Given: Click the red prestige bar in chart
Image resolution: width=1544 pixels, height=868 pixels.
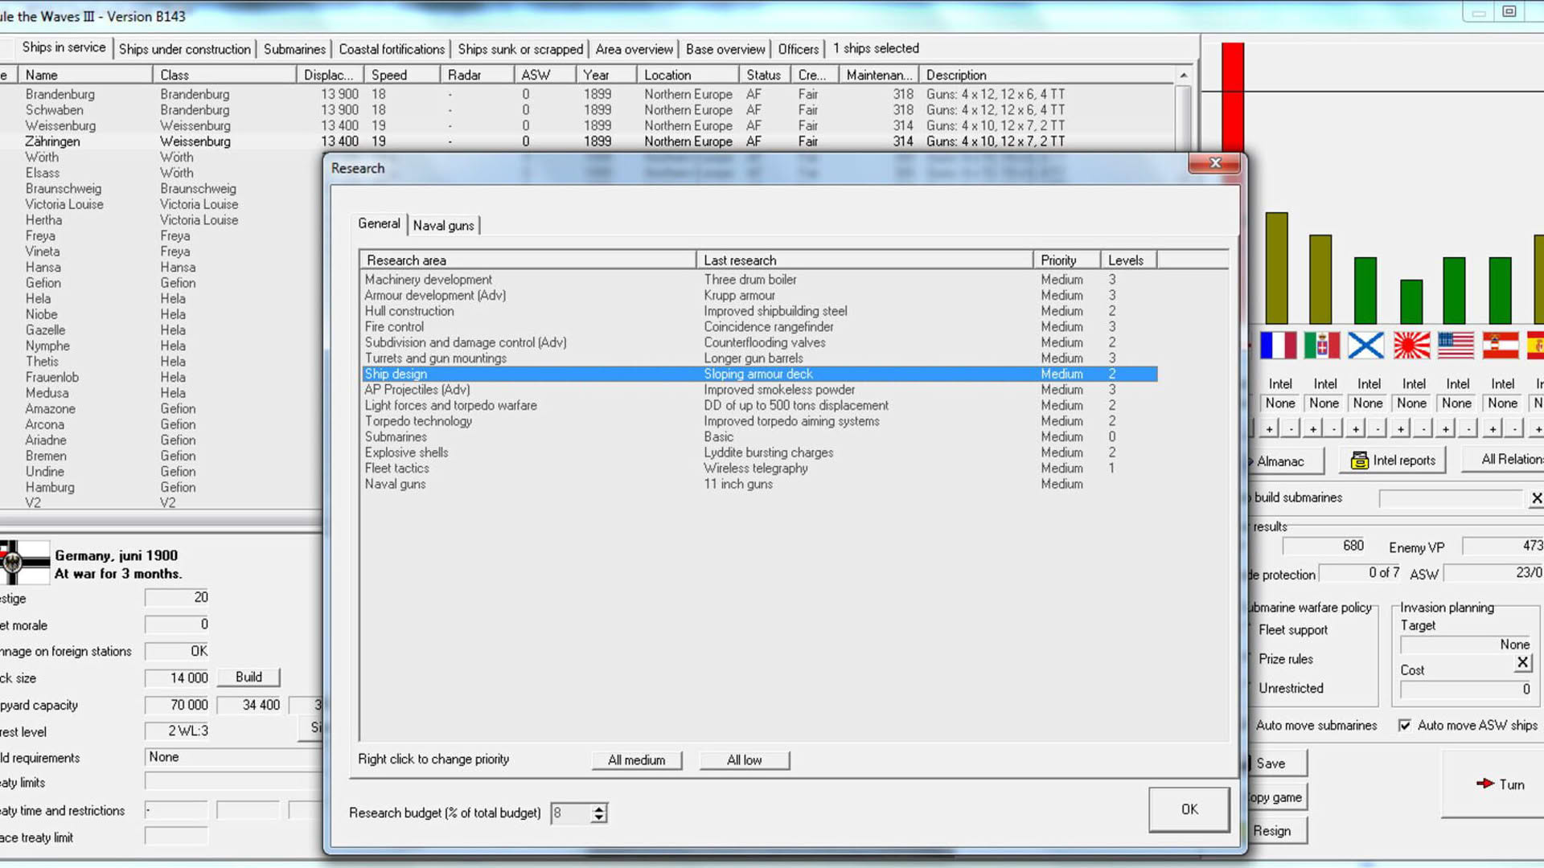Looking at the screenshot, I should [1233, 96].
